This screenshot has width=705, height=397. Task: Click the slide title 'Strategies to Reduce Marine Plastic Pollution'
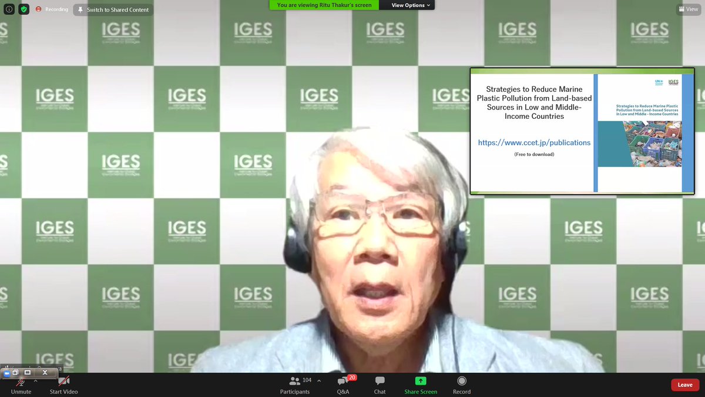tap(534, 102)
